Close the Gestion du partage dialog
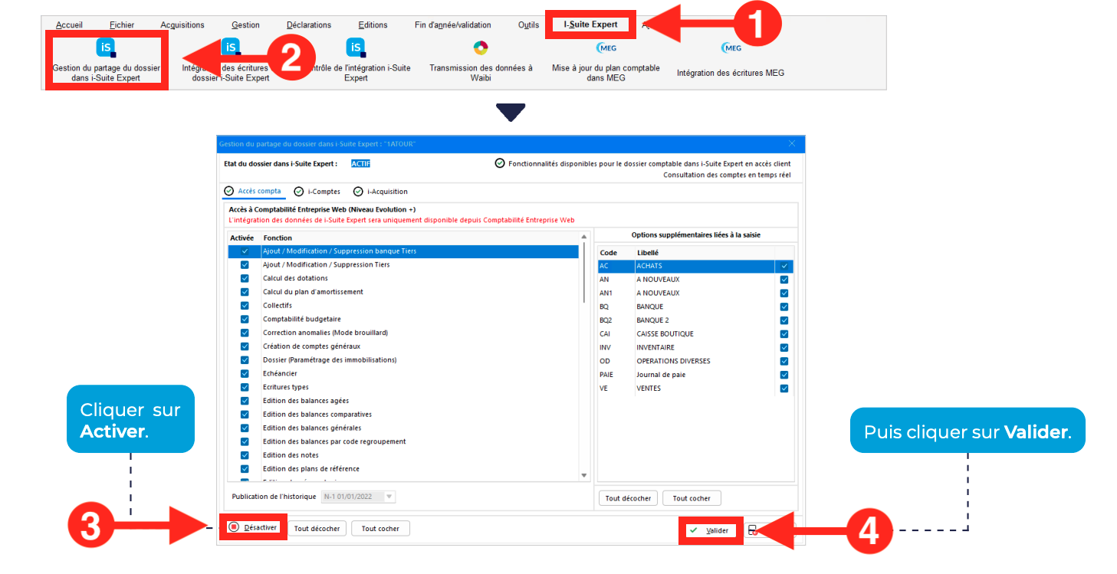This screenshot has width=1117, height=574. tap(792, 143)
